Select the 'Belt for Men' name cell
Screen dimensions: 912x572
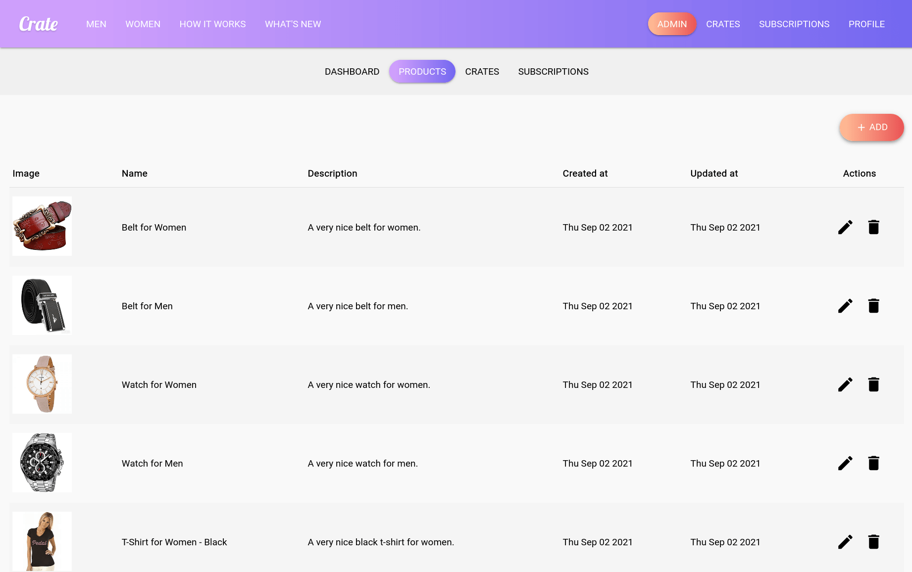147,306
